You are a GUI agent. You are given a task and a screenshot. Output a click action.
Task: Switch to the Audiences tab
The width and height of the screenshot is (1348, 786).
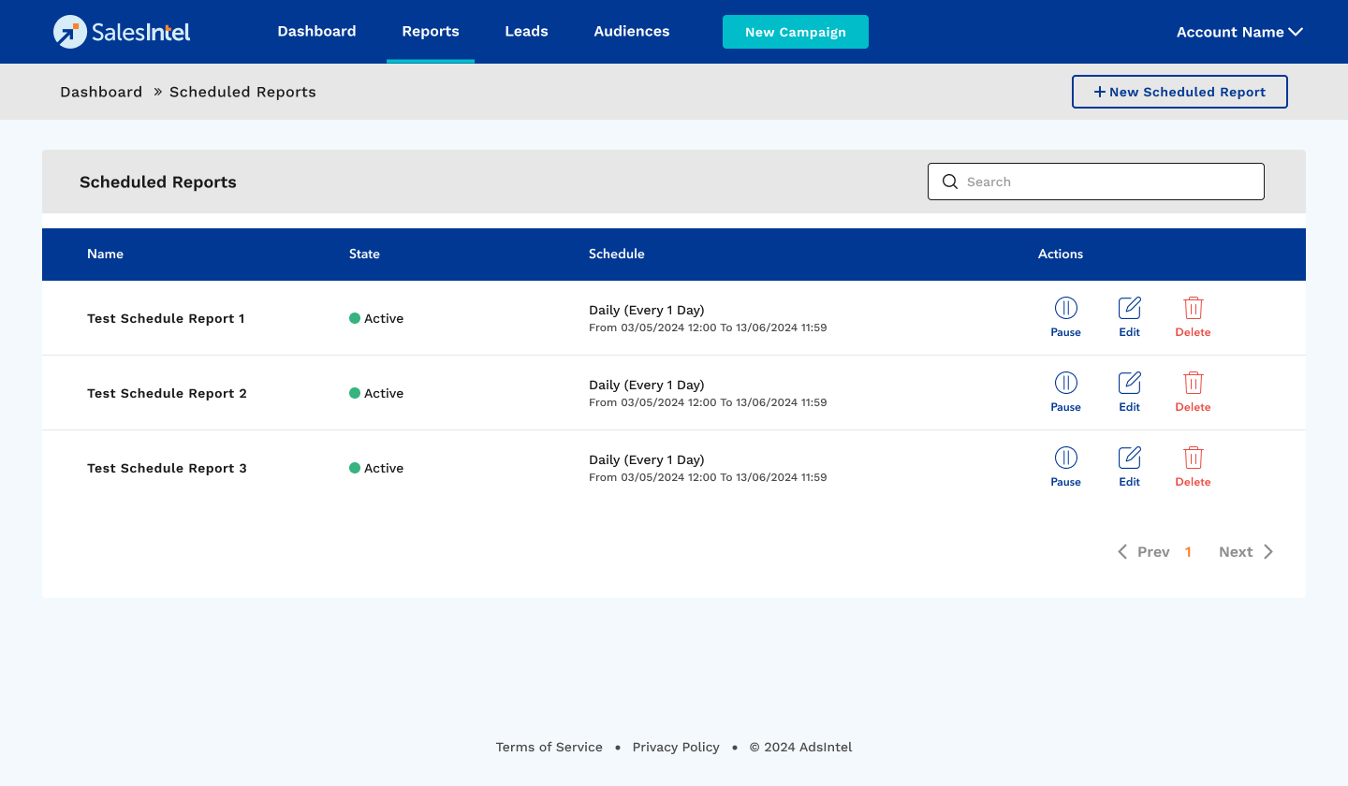pyautogui.click(x=631, y=32)
